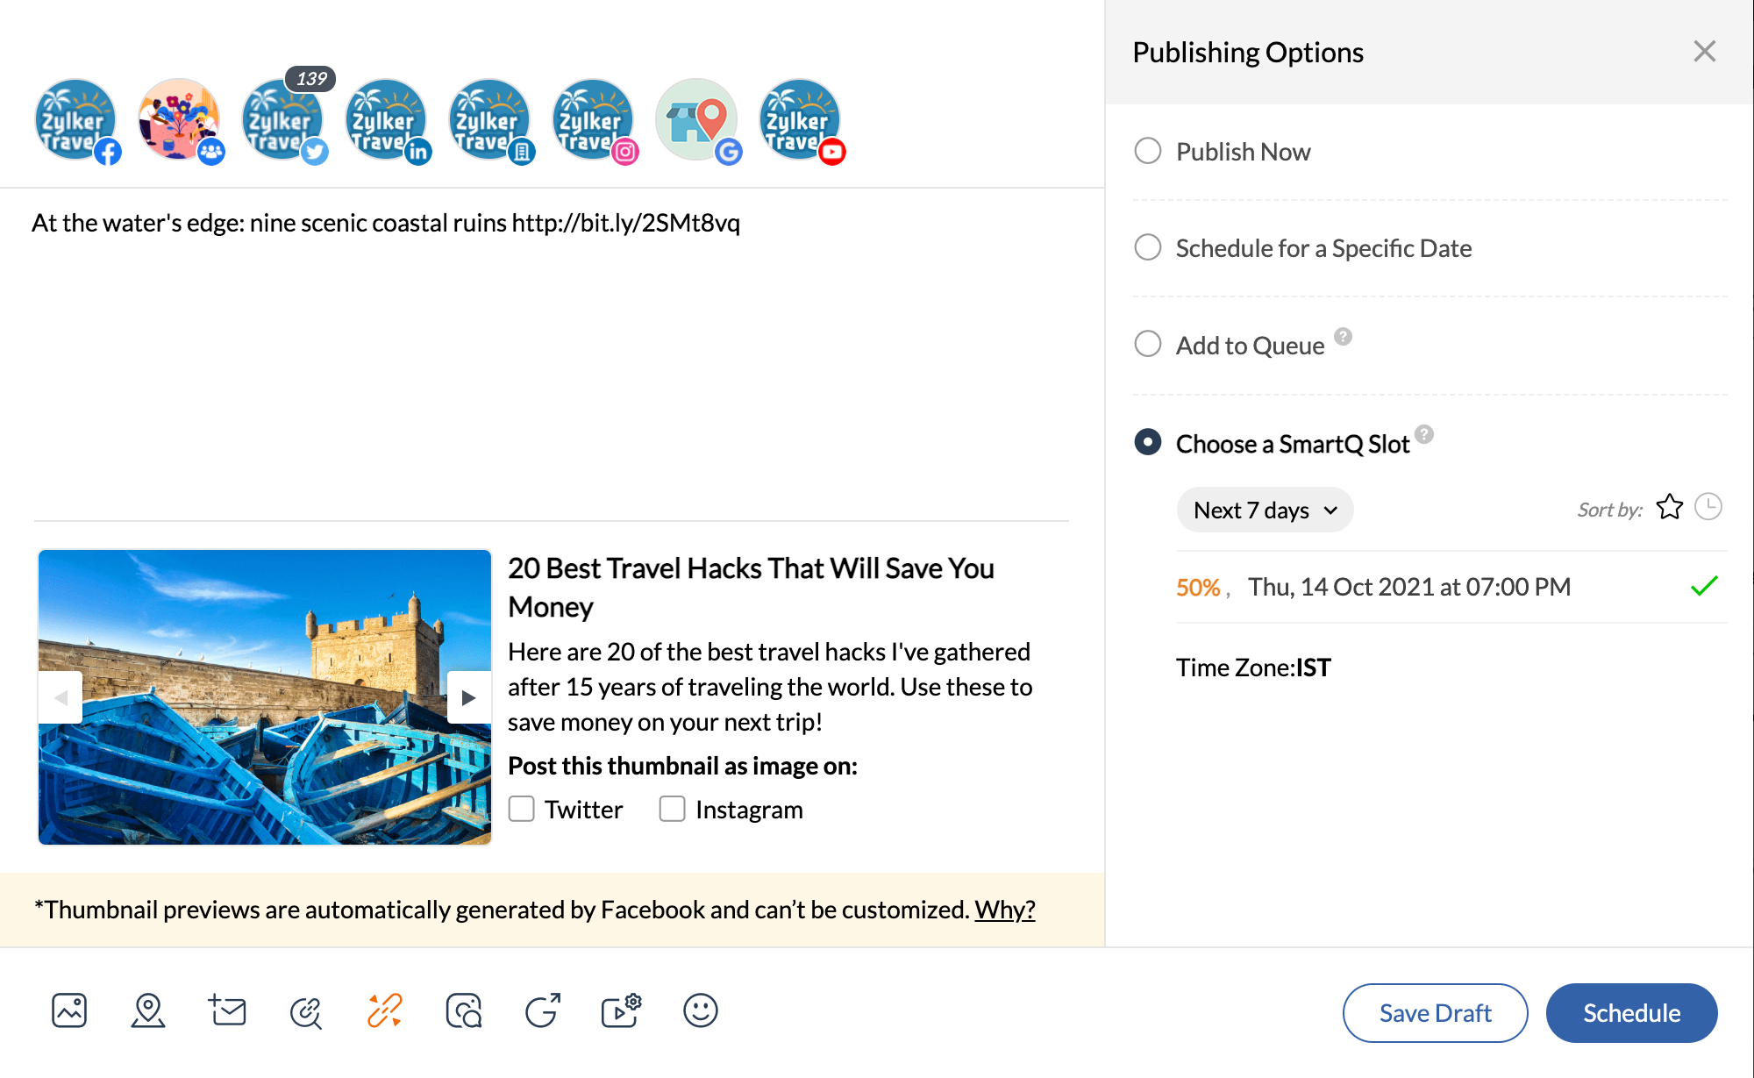Screen dimensions: 1754x1078
Task: Click the add image icon in toolbar
Action: [x=69, y=1010]
